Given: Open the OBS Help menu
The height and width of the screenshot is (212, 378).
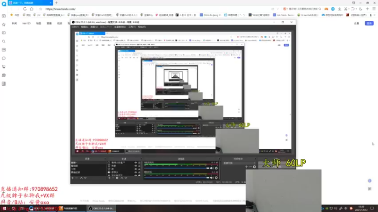Looking at the screenshot, I should tap(141, 27).
